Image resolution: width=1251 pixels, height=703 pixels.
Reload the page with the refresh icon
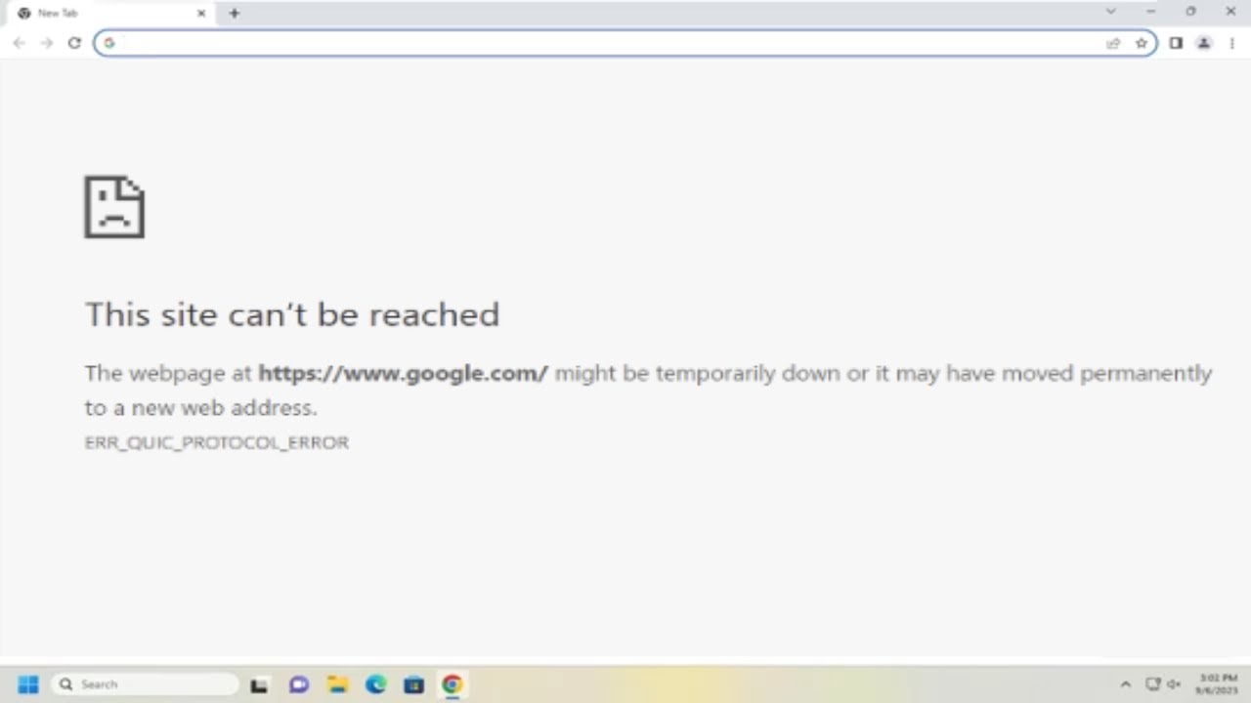coord(74,43)
